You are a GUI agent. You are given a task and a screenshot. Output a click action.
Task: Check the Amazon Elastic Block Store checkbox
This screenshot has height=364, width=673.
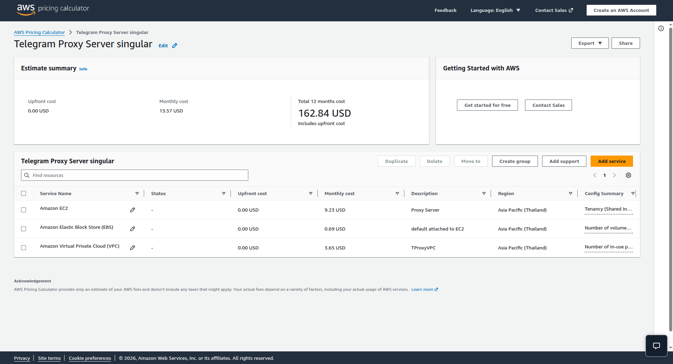(23, 229)
